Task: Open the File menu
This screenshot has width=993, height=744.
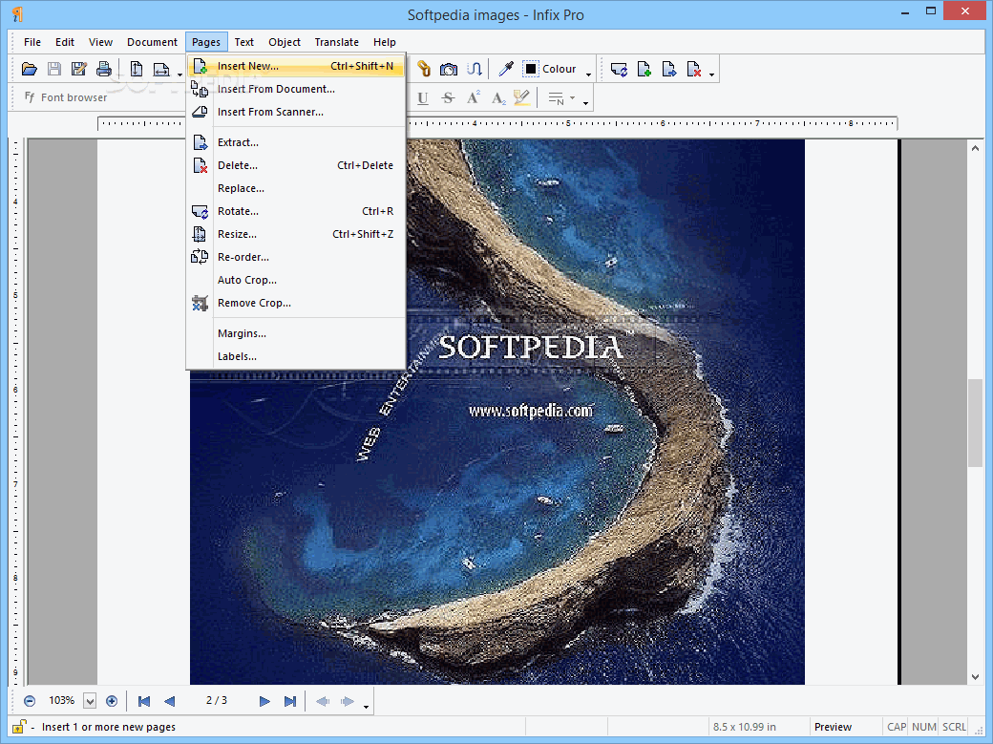Action: coord(32,42)
